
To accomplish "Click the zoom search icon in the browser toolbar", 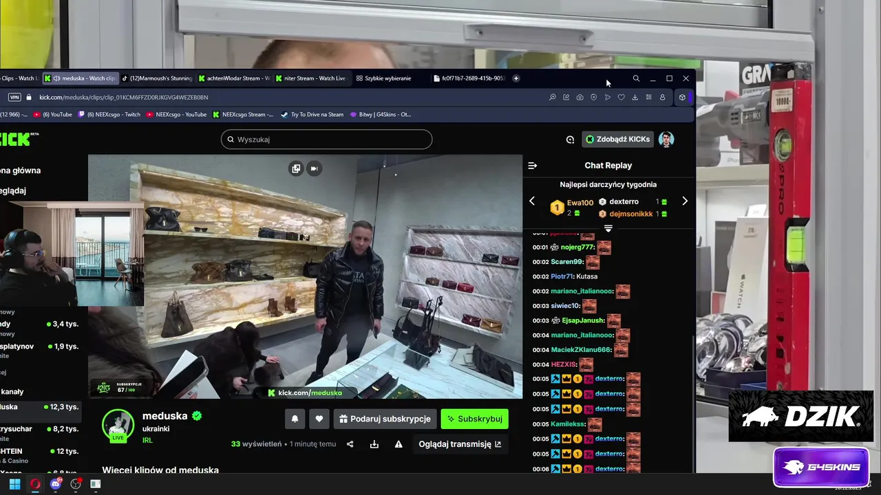I will pyautogui.click(x=552, y=98).
